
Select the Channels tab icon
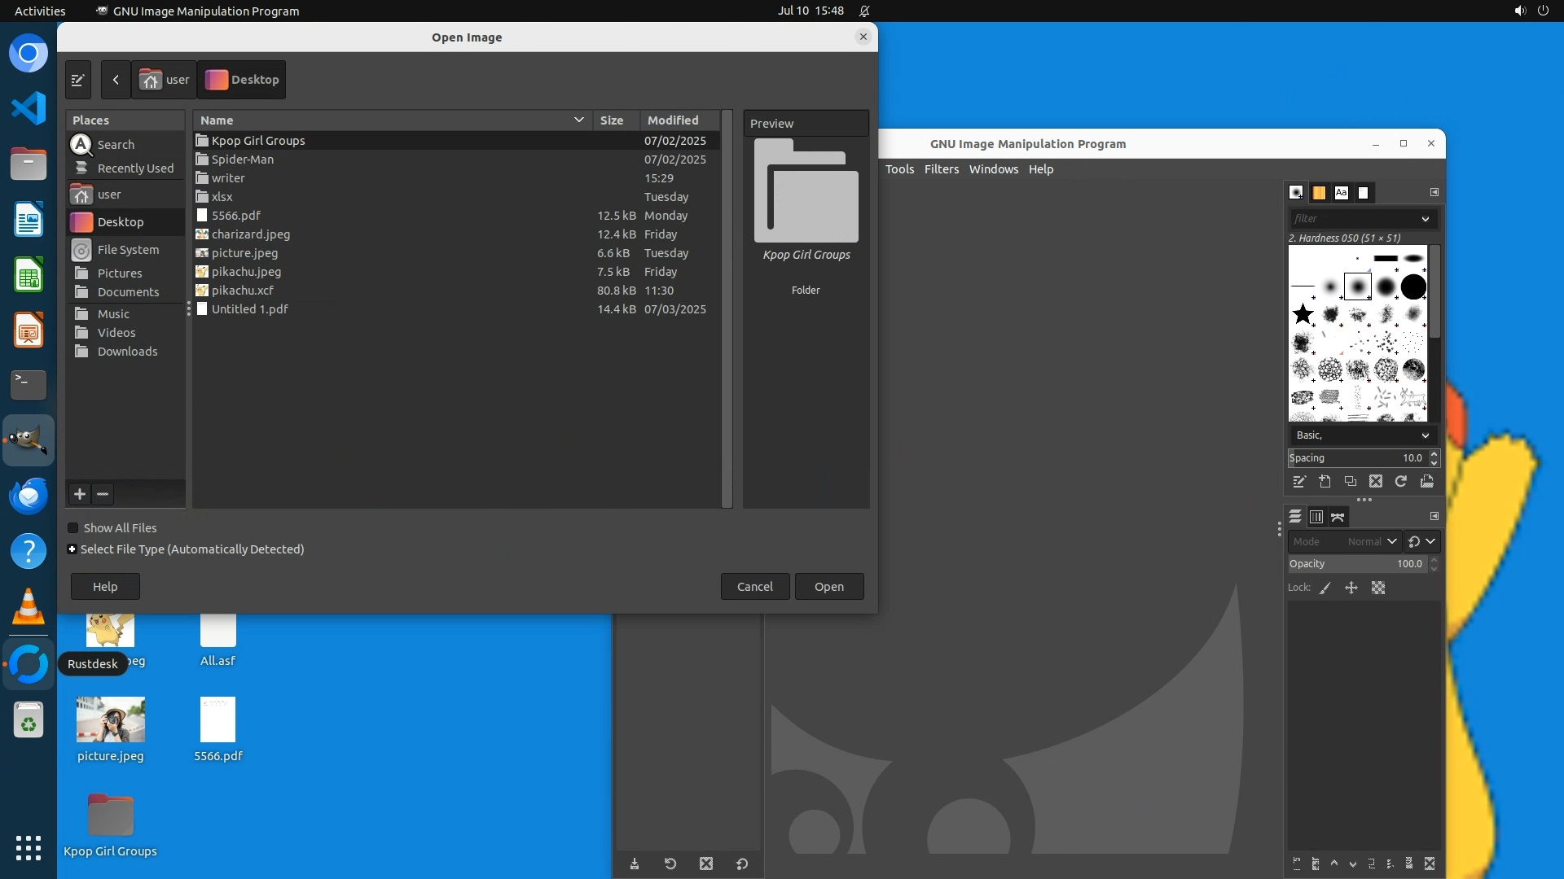click(1316, 518)
